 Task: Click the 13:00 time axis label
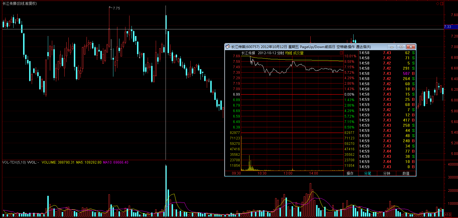click(x=288, y=173)
